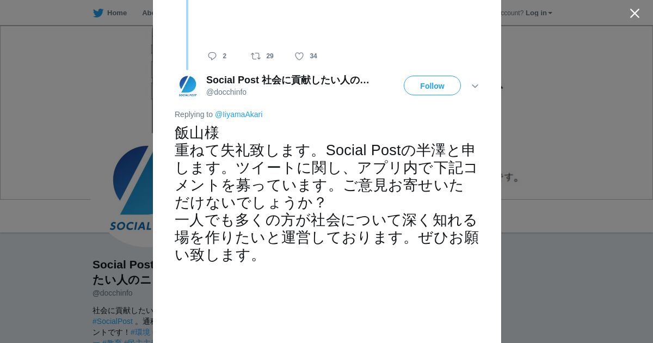Click the Twitter bird logo
Image resolution: width=653 pixels, height=343 pixels.
coord(98,13)
